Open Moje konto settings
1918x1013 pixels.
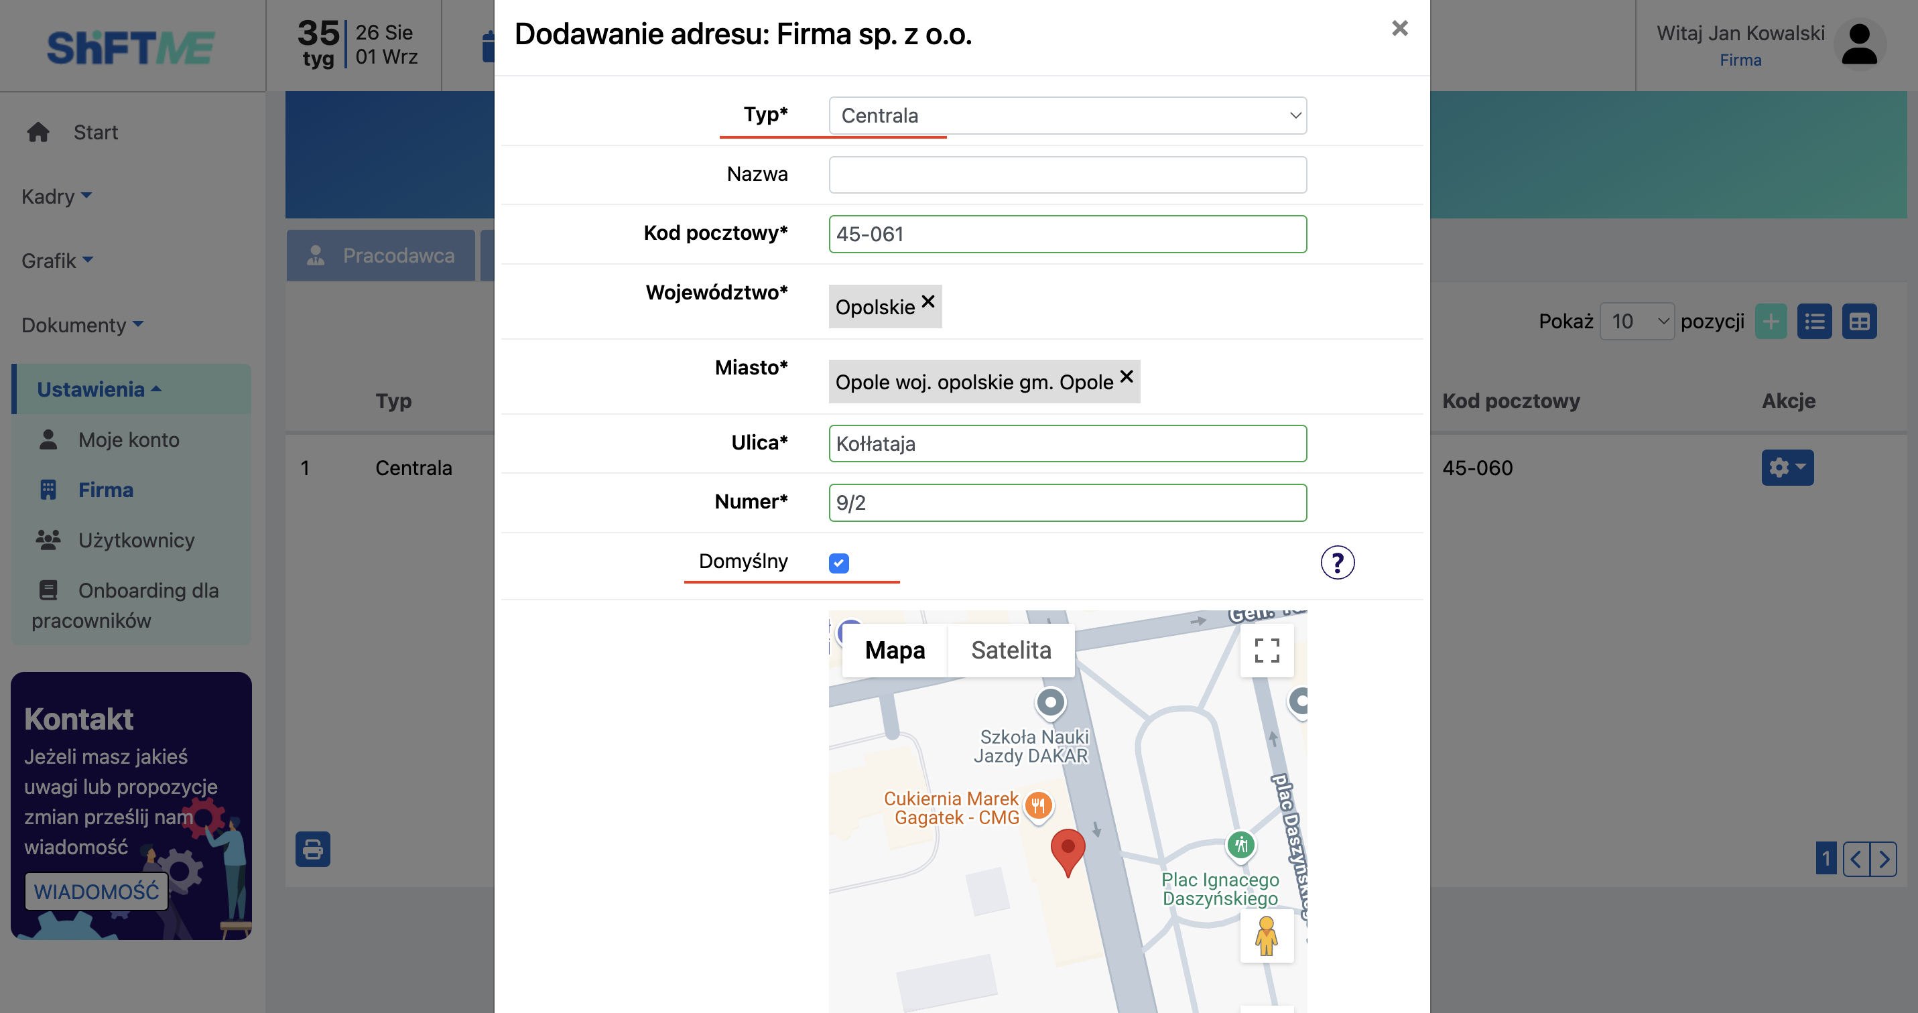pyautogui.click(x=129, y=440)
